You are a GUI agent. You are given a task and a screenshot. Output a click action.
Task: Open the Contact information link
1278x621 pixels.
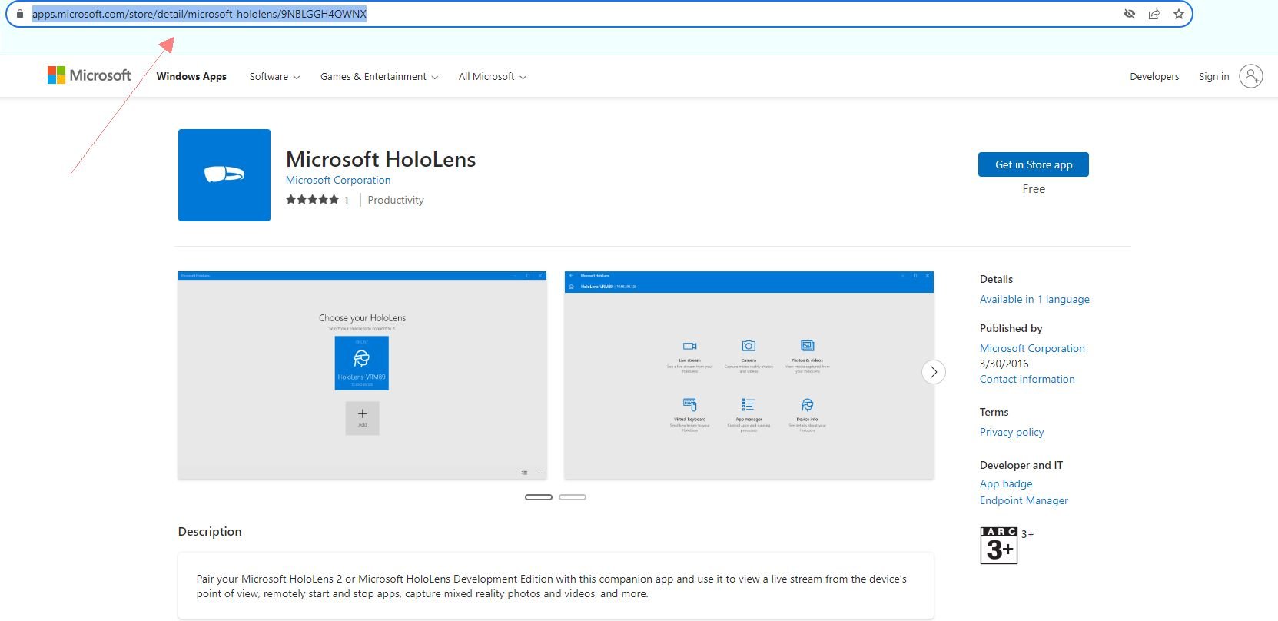[1027, 379]
